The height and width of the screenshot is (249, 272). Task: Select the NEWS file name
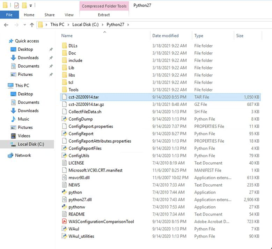click(74, 185)
